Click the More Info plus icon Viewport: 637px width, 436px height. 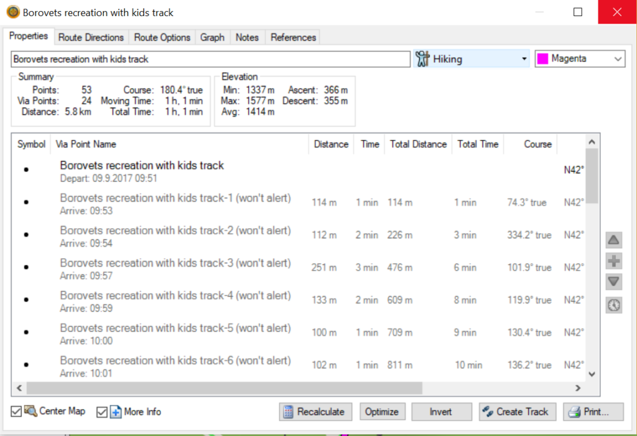tap(116, 412)
